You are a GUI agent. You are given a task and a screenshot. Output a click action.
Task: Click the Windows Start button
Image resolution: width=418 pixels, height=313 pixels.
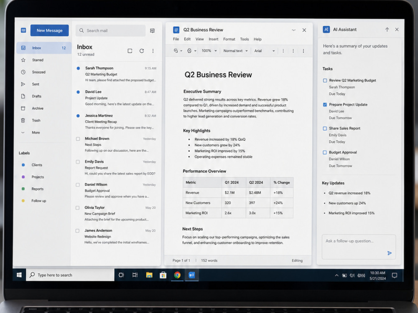click(19, 275)
